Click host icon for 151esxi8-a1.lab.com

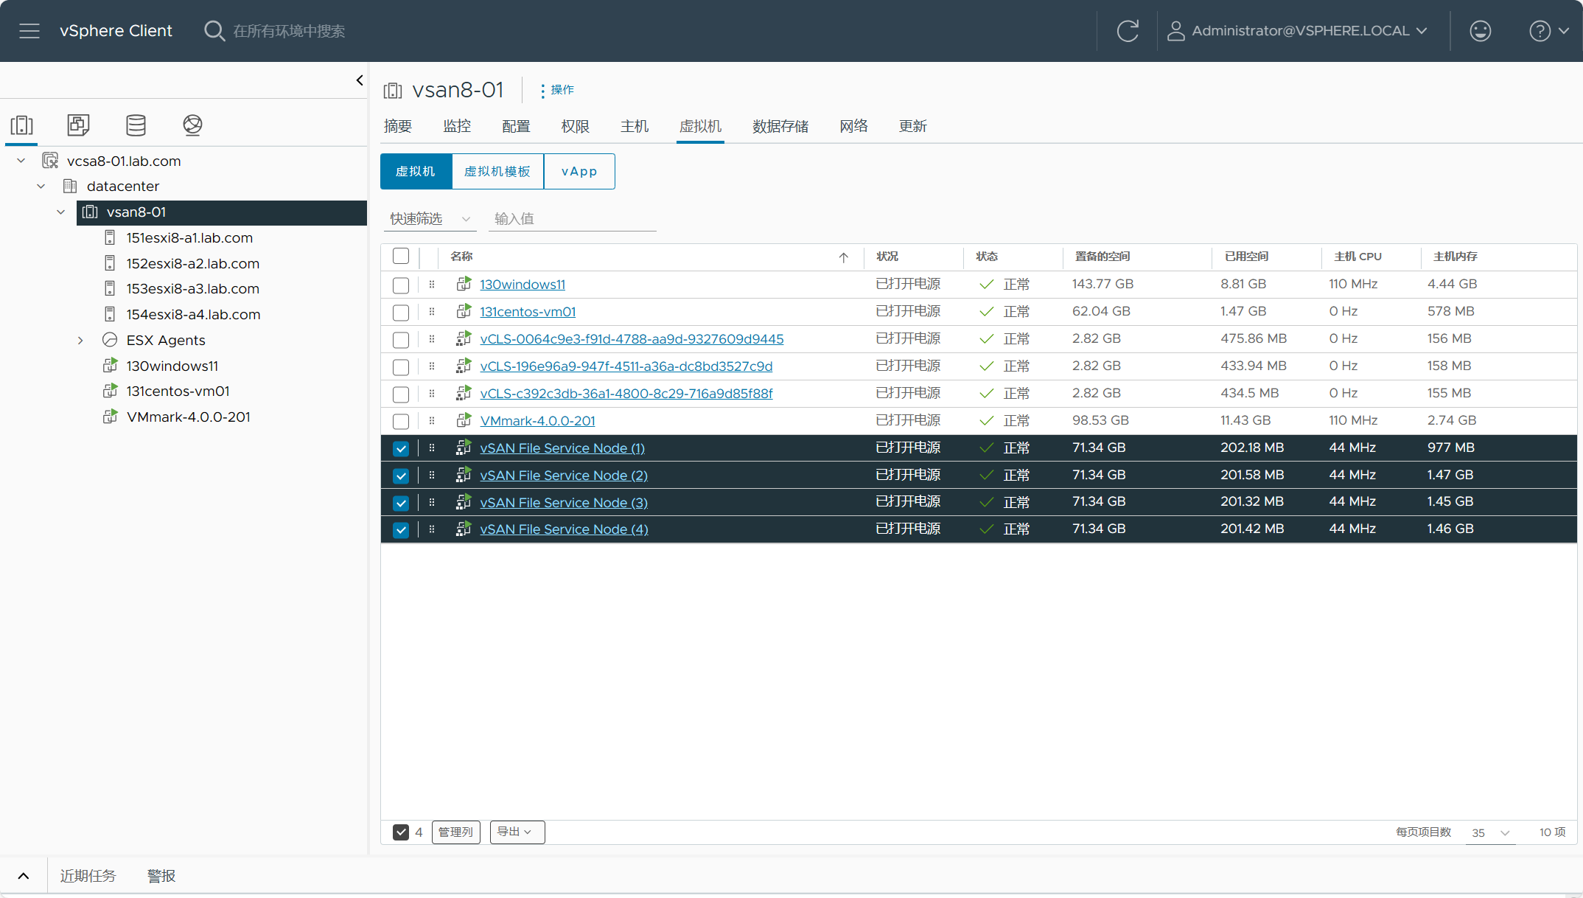110,237
